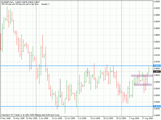Click the 29 Jul 2009 date label
This screenshot has height=120, width=161.
[x=121, y=118]
